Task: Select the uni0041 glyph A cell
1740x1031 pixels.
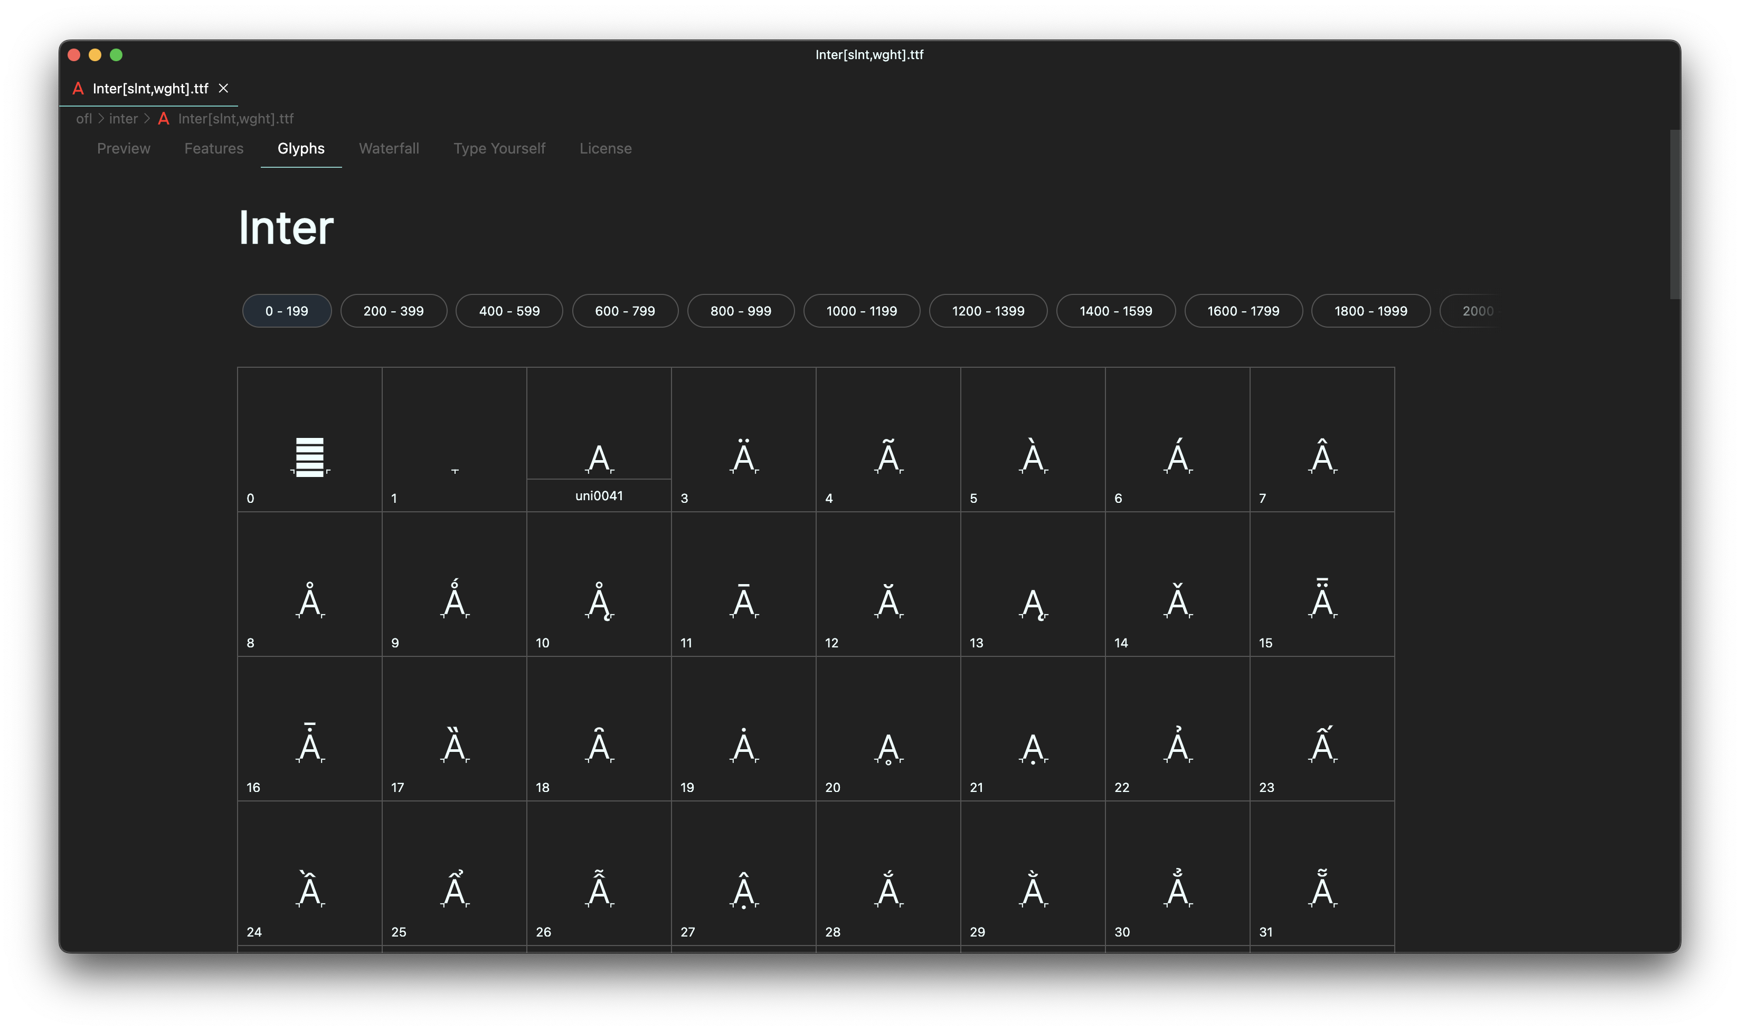Action: pyautogui.click(x=599, y=440)
